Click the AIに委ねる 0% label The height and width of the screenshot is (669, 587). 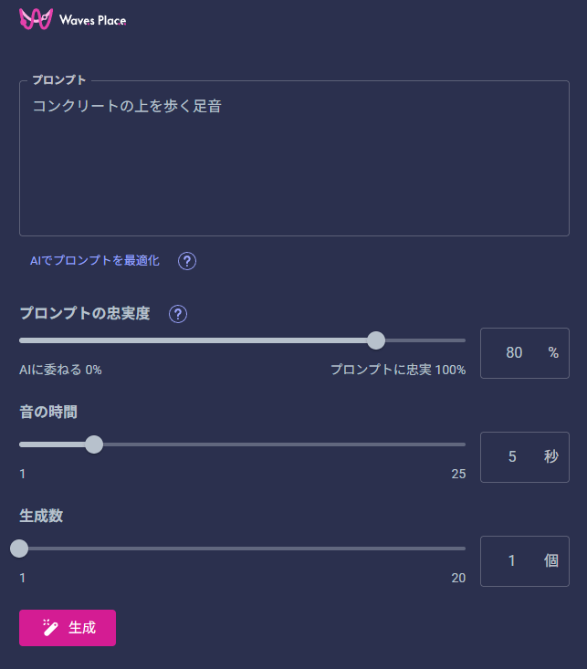pyautogui.click(x=60, y=370)
